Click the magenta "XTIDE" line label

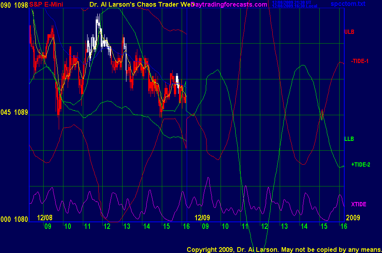point(359,204)
